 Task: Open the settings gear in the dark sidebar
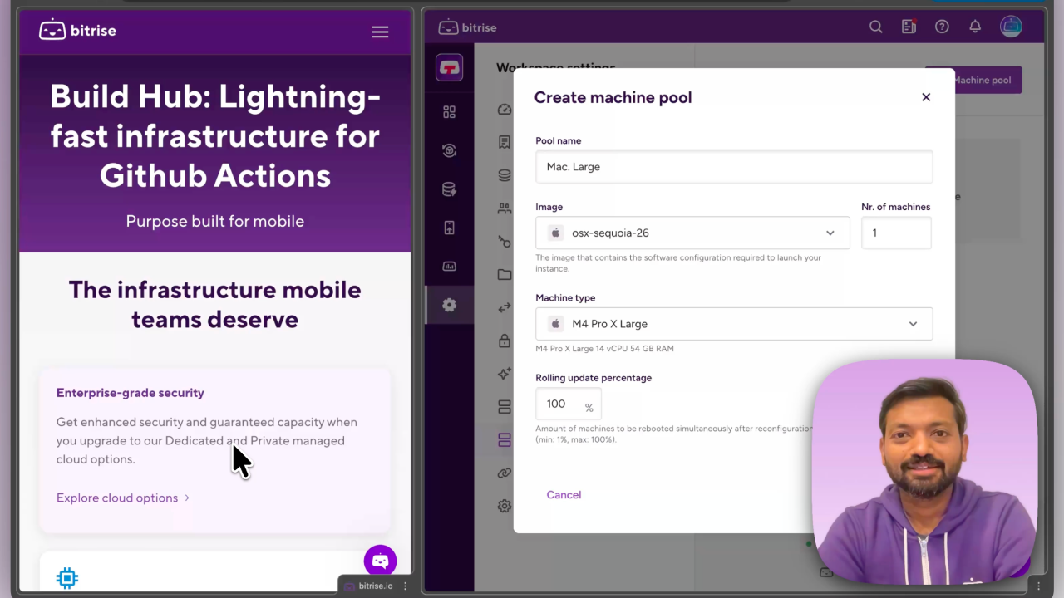pyautogui.click(x=449, y=305)
